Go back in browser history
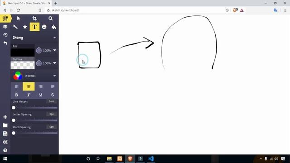The width and height of the screenshot is (290, 163). [x=5, y=10]
